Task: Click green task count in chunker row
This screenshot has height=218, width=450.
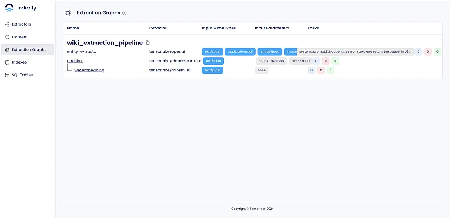Action: [x=335, y=61]
